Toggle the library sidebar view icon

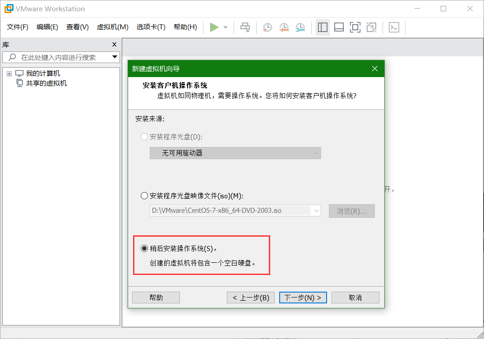click(x=323, y=27)
